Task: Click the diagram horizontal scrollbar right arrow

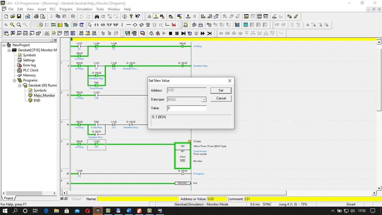Action: pyautogui.click(x=374, y=193)
